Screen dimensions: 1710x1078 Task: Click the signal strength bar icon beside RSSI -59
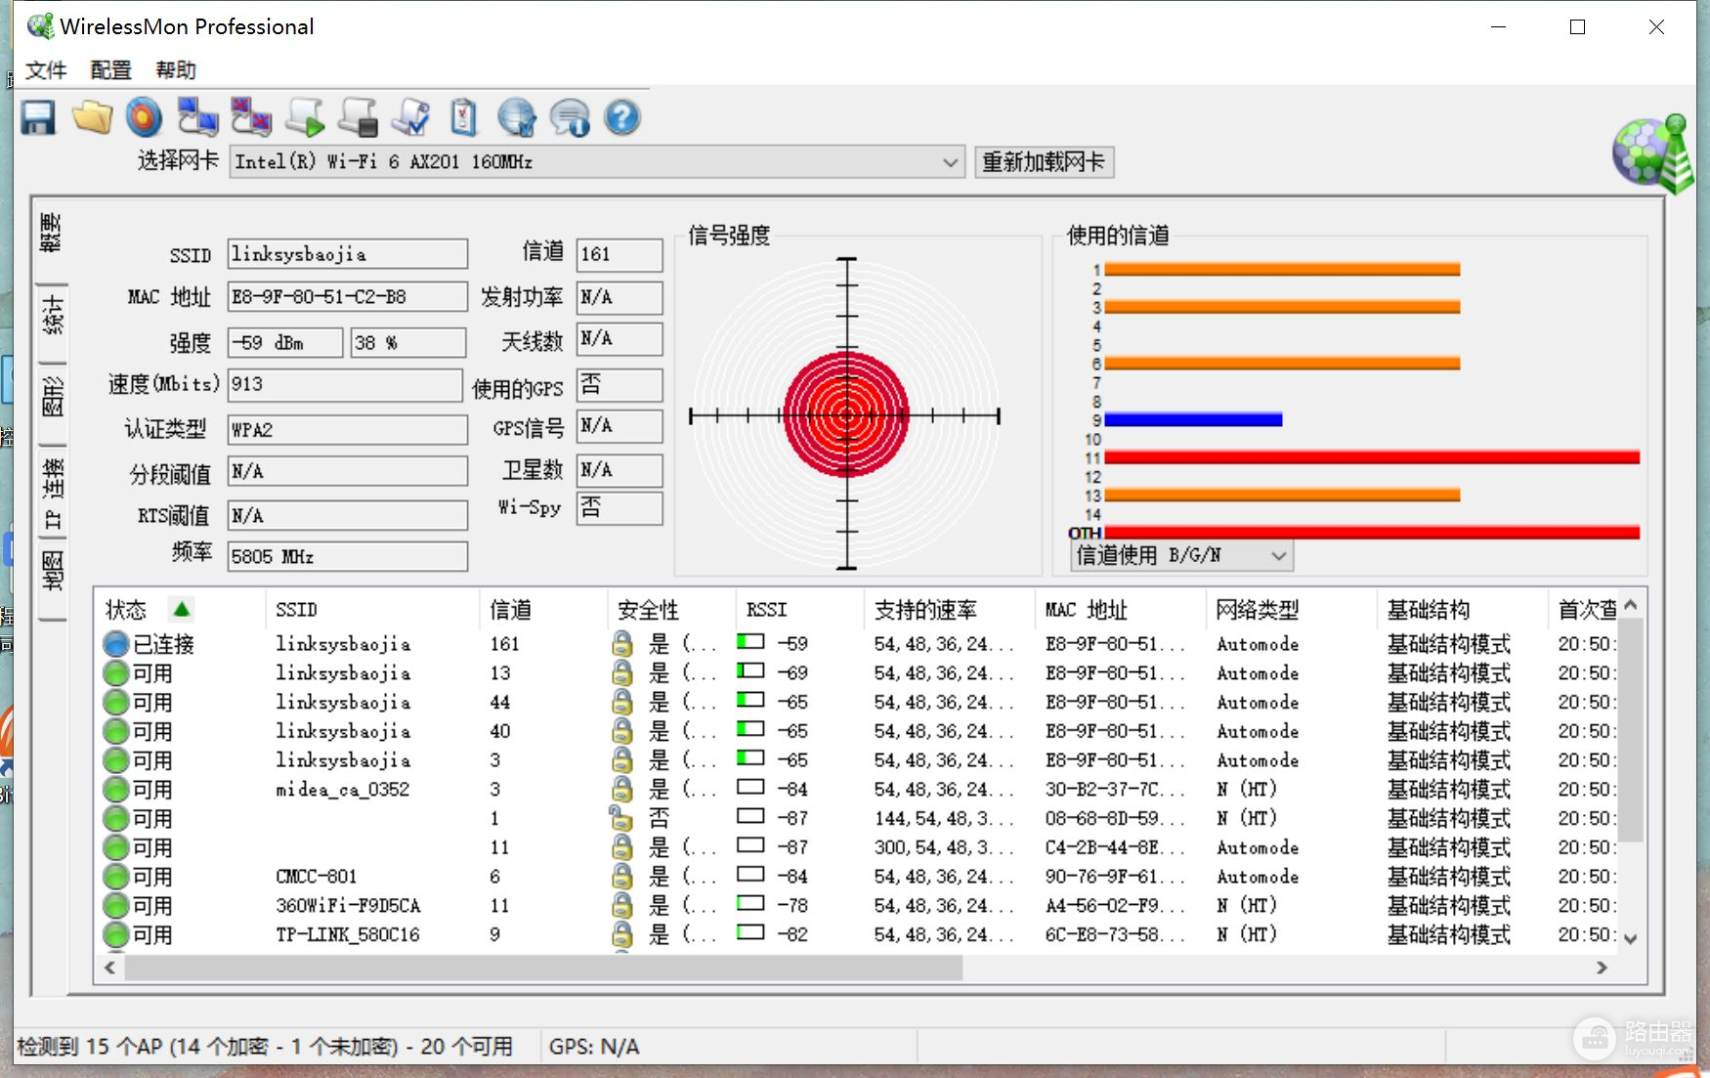pyautogui.click(x=750, y=642)
